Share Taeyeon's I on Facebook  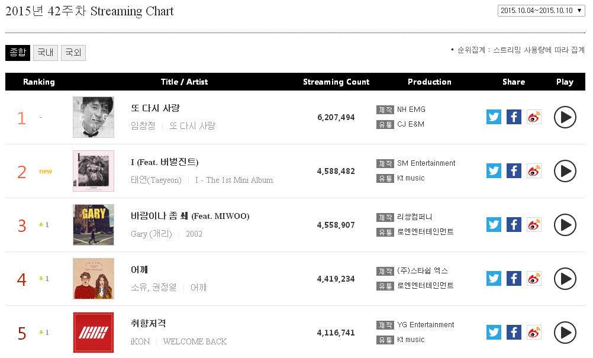(x=514, y=171)
